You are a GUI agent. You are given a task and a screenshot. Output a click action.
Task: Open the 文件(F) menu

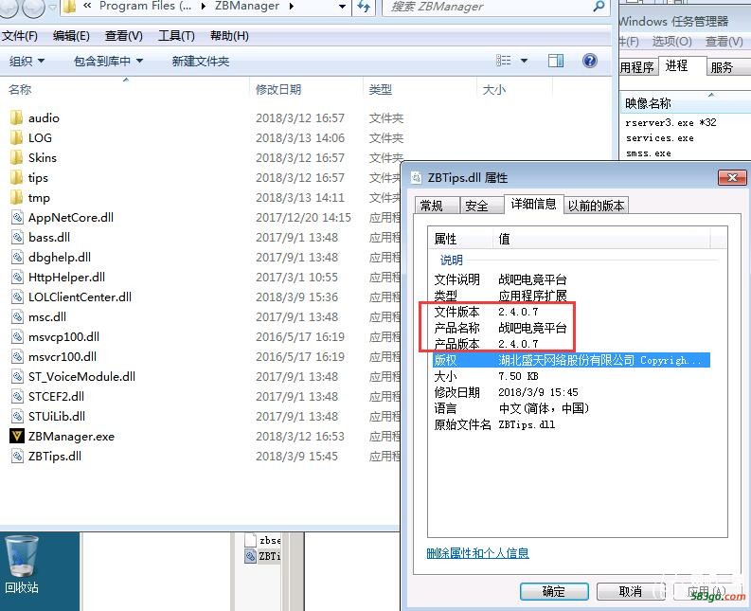coord(20,36)
